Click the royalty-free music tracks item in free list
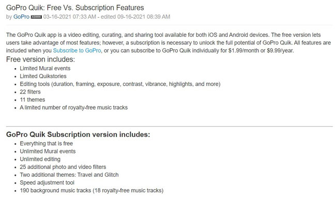The image size is (336, 200). tap(74, 107)
